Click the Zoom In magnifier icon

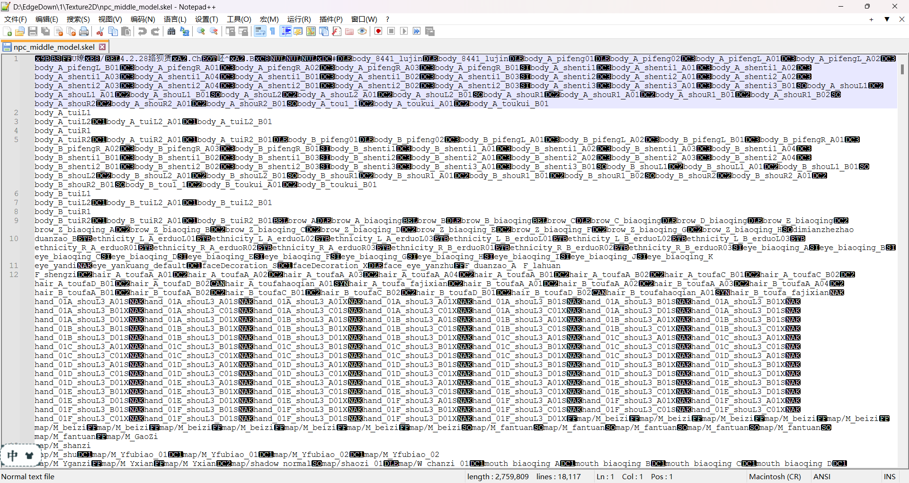(201, 31)
